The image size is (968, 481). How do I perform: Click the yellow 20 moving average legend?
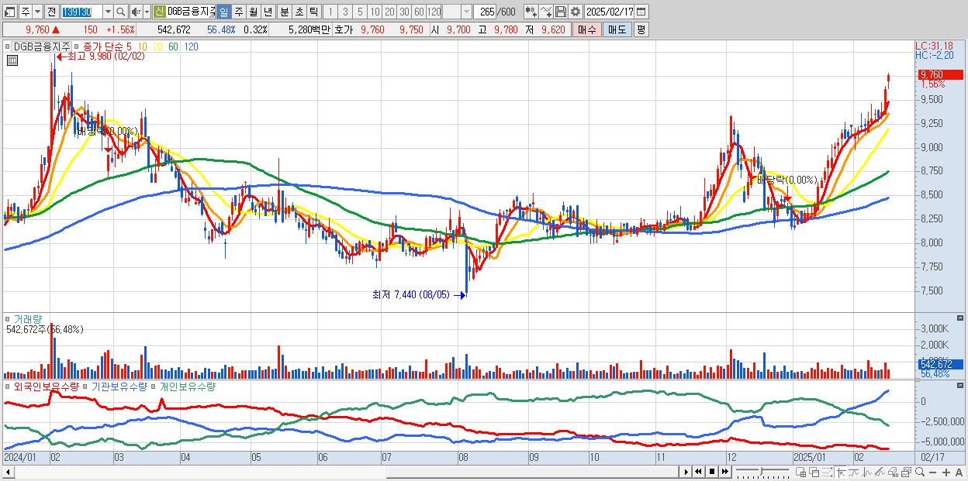157,46
